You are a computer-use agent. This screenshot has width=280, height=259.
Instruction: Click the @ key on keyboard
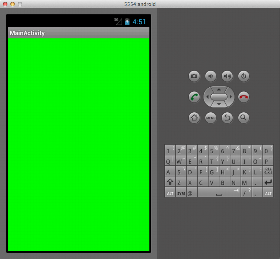(192, 192)
